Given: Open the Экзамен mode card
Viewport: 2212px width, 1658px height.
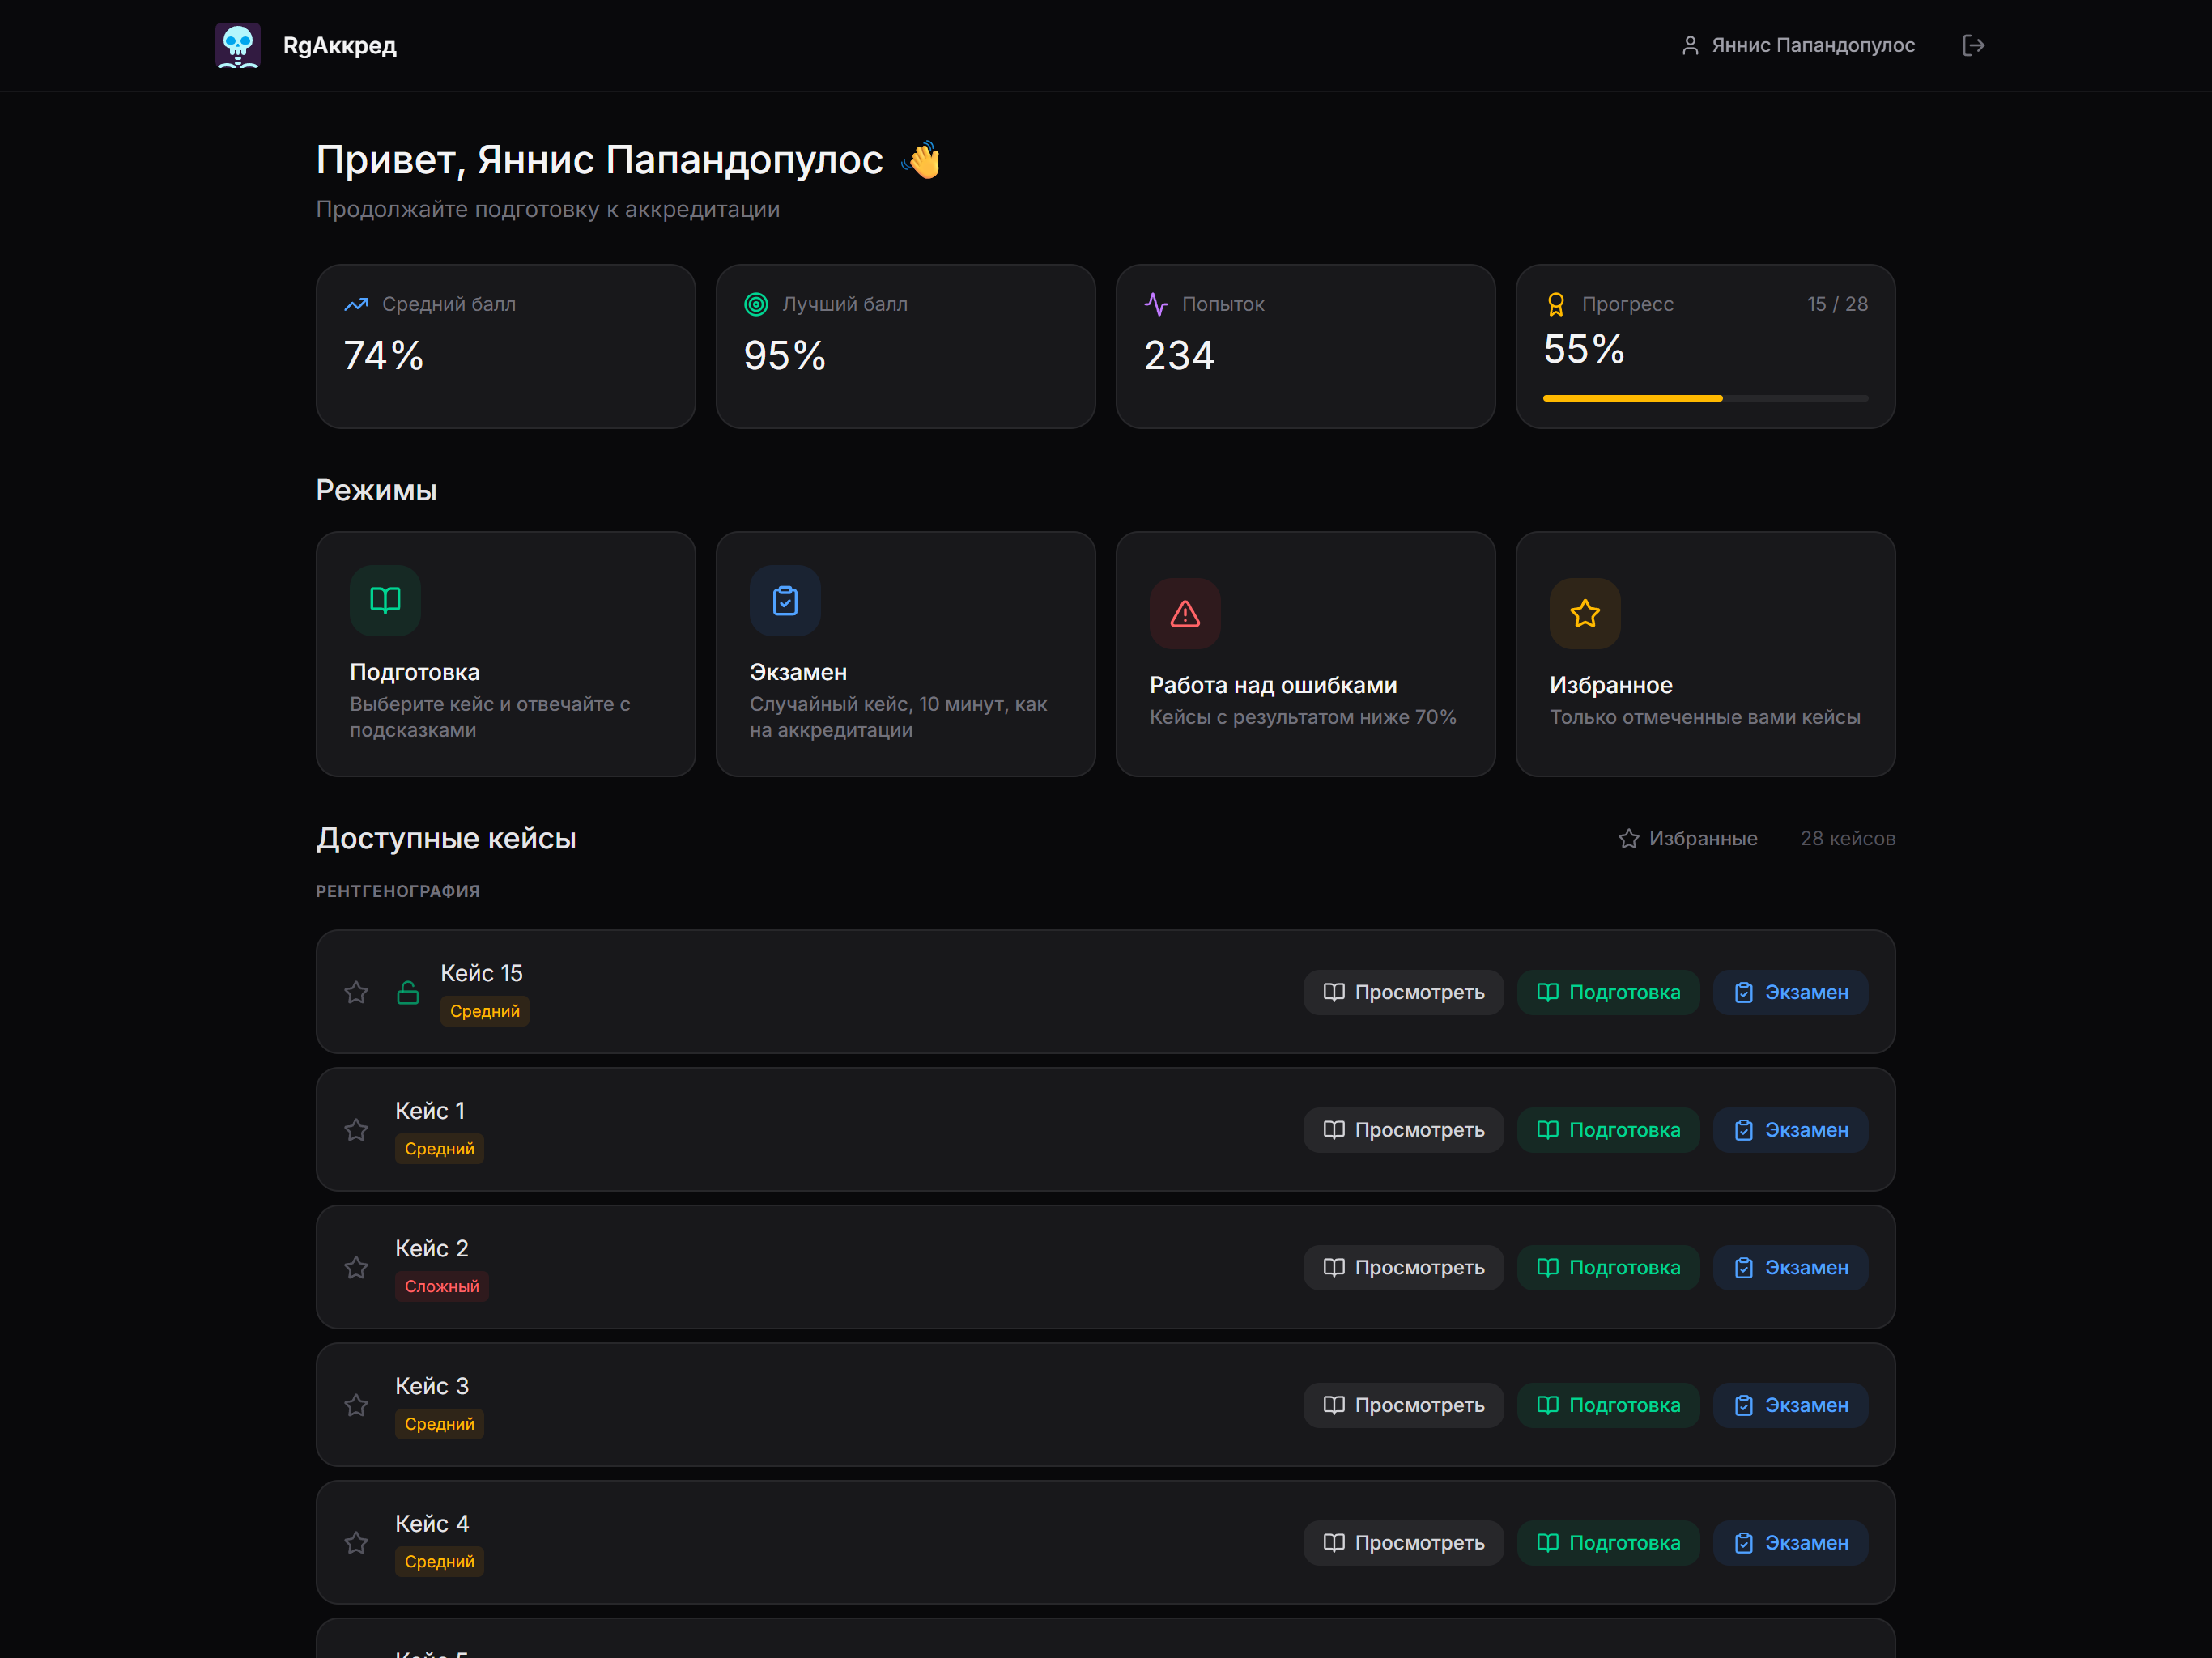Looking at the screenshot, I should (906, 654).
